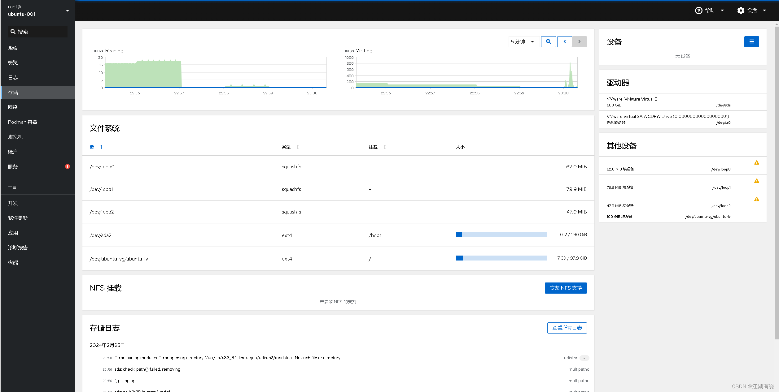Expand the help menu caret
This screenshot has height=392, width=779.
[x=722, y=11]
